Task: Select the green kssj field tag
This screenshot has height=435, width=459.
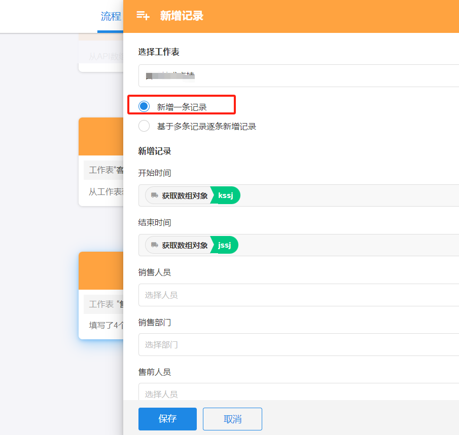Action: 226,195
